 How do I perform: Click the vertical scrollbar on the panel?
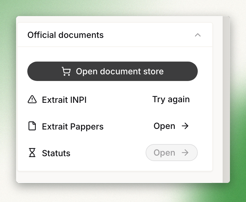(x=226, y=99)
